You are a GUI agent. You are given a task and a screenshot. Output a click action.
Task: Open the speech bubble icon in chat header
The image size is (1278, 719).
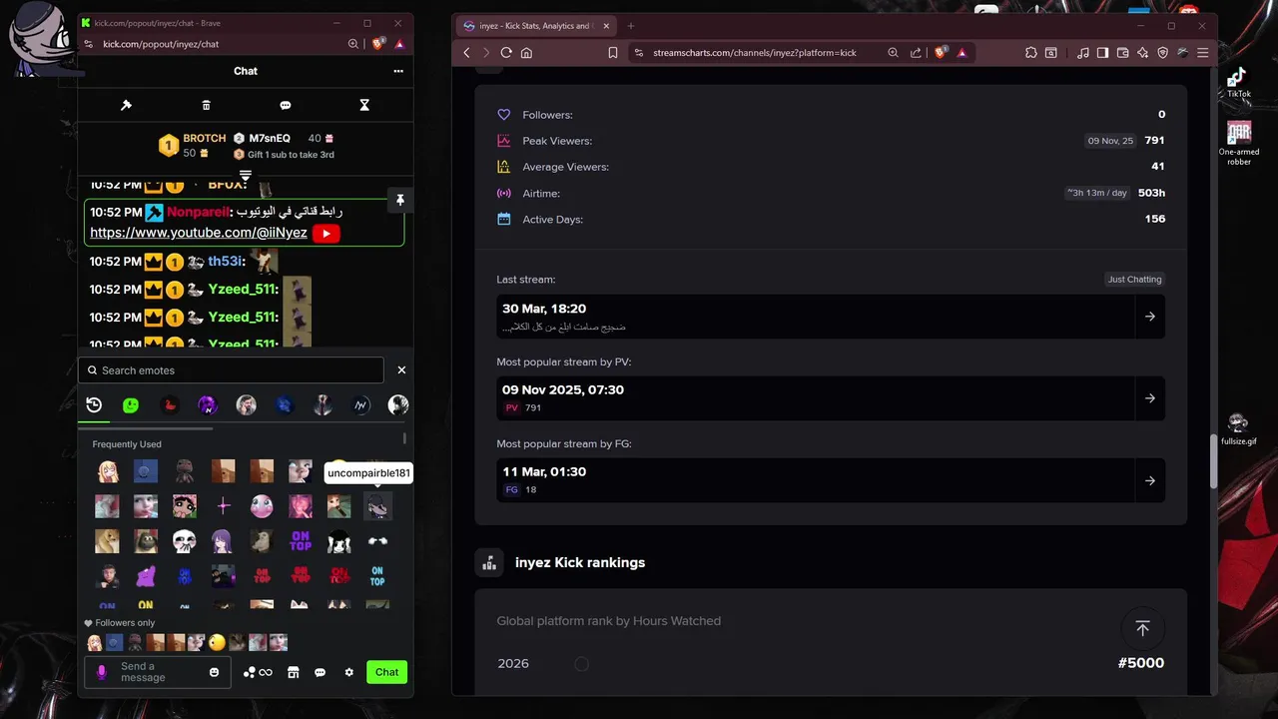[x=286, y=105]
